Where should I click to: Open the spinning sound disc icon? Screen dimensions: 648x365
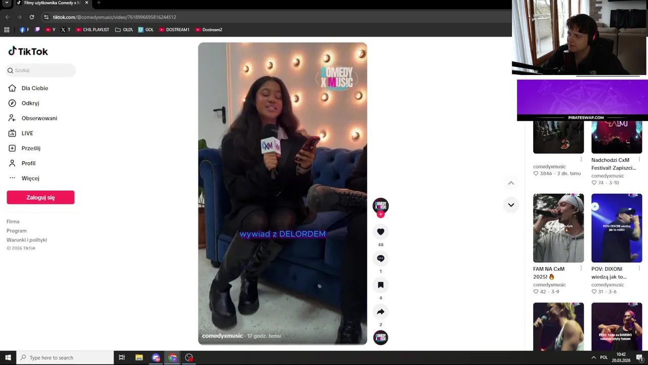(x=381, y=338)
